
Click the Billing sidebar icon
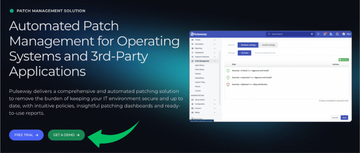tap(192, 112)
